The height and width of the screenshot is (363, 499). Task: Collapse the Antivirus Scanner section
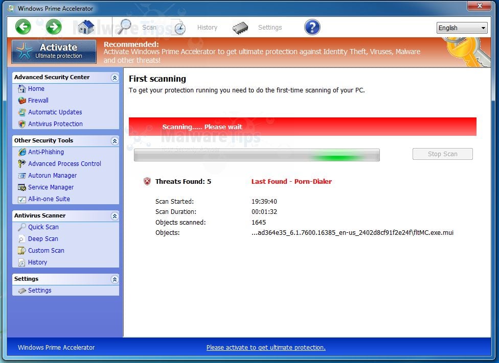pos(115,216)
